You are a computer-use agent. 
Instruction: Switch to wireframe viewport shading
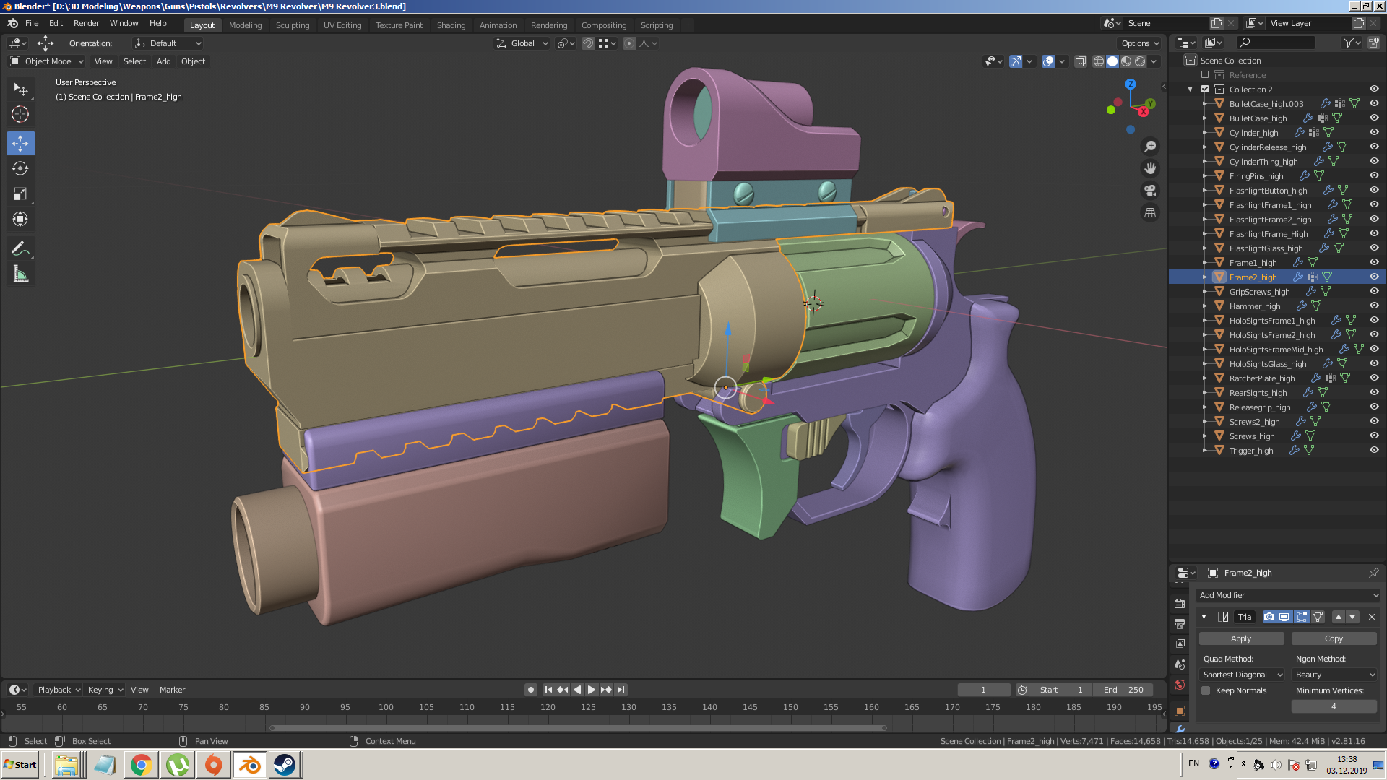coord(1099,61)
